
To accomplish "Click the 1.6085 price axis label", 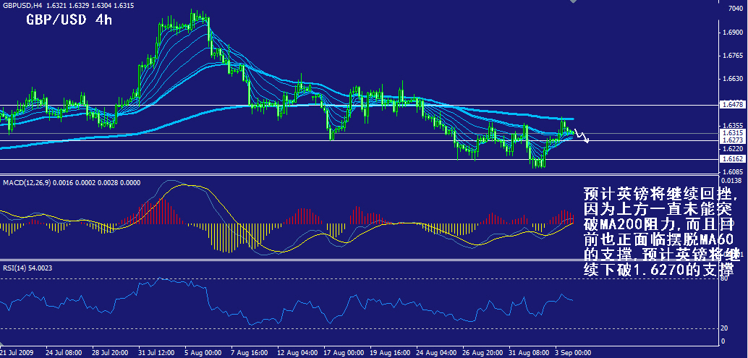I will [732, 171].
